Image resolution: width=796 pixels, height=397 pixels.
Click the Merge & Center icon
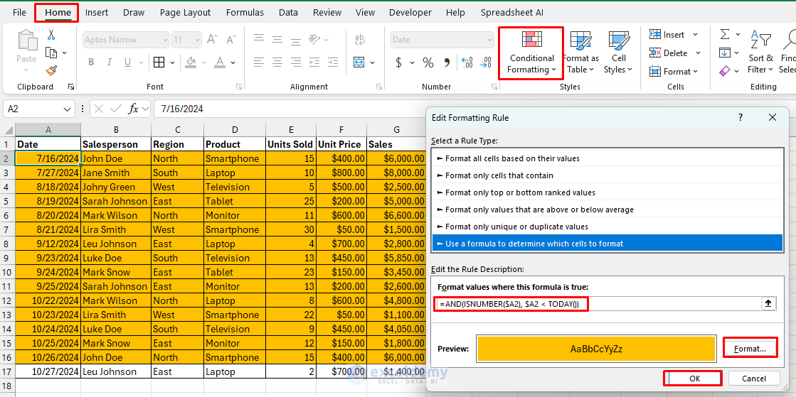pyautogui.click(x=359, y=62)
